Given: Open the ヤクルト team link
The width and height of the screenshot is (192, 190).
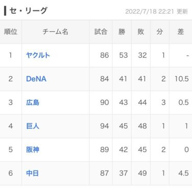Looking at the screenshot, I should [x=38, y=55].
